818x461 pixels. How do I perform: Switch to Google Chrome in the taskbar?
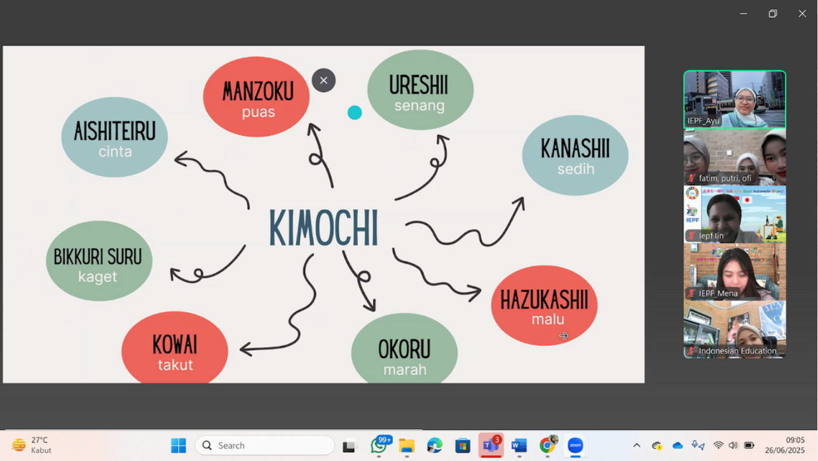547,446
